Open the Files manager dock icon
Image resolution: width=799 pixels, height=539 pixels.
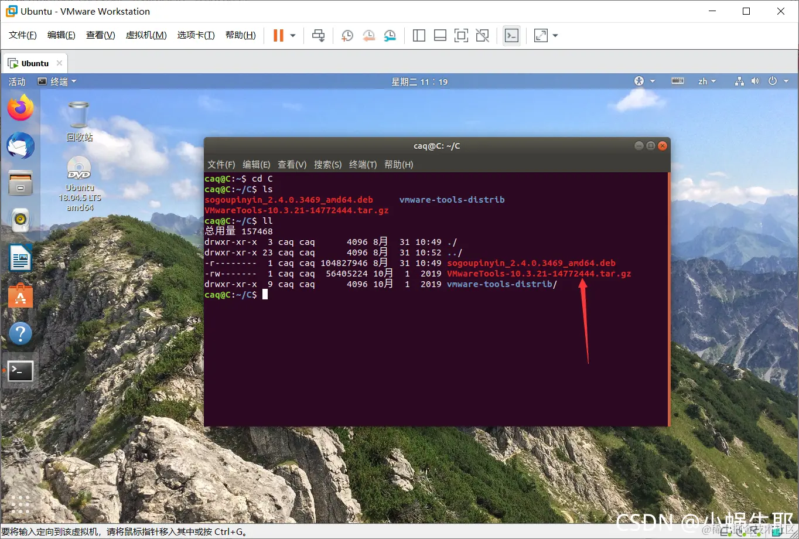pyautogui.click(x=21, y=183)
